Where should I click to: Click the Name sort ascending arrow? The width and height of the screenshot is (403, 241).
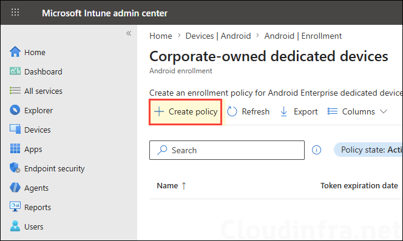tap(184, 186)
